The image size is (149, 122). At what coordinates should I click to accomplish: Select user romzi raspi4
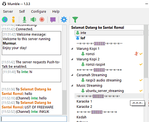coord(95,64)
